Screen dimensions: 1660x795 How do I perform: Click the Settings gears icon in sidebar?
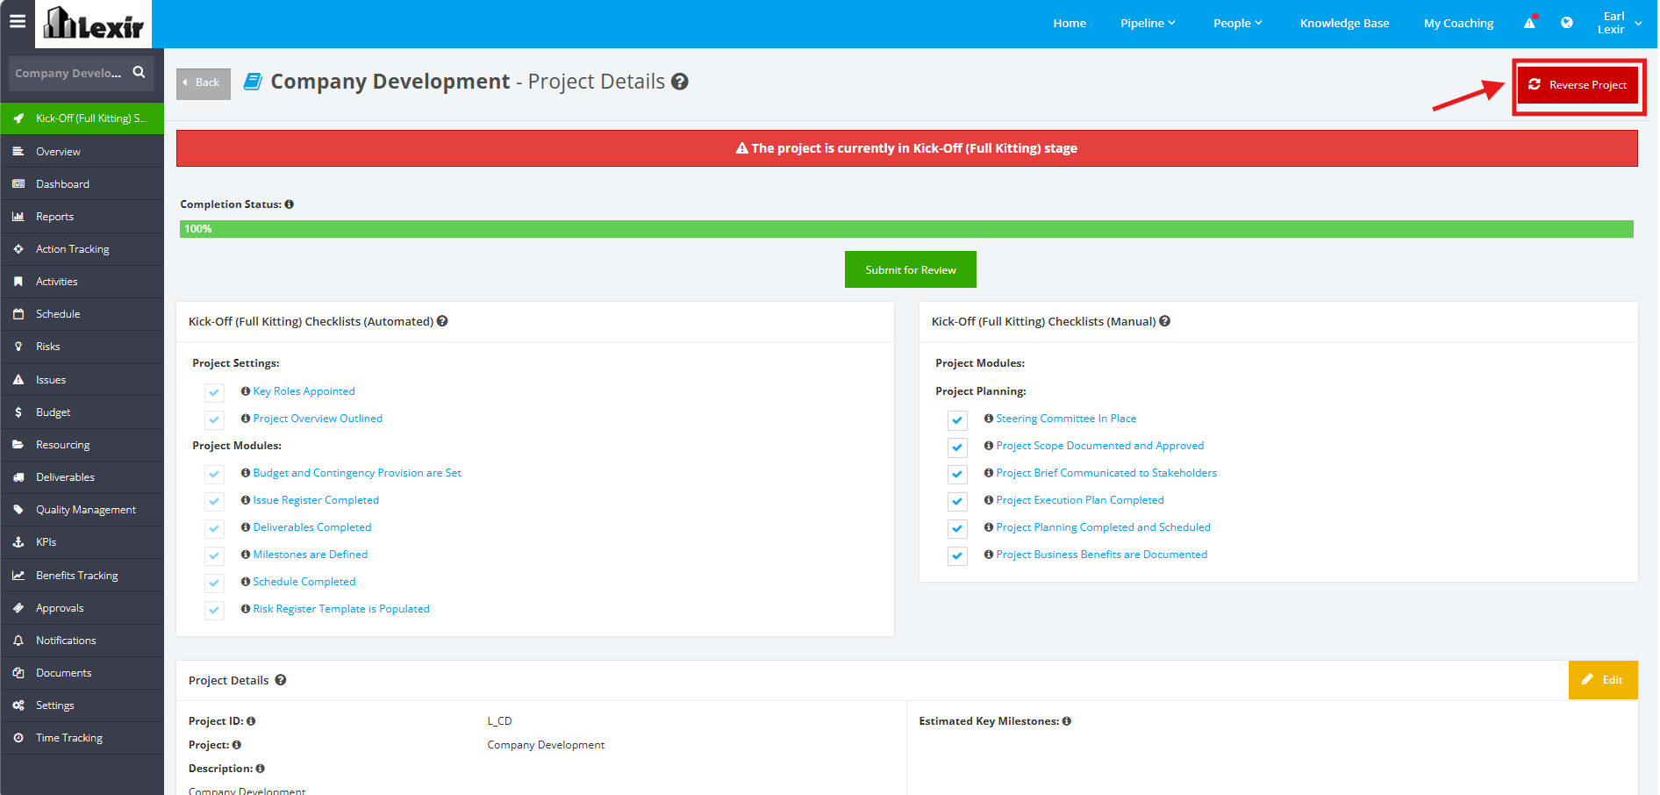[x=18, y=705]
